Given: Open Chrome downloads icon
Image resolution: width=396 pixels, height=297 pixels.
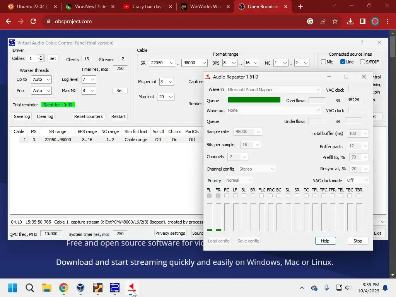Looking at the screenshot, I should tap(350, 22).
